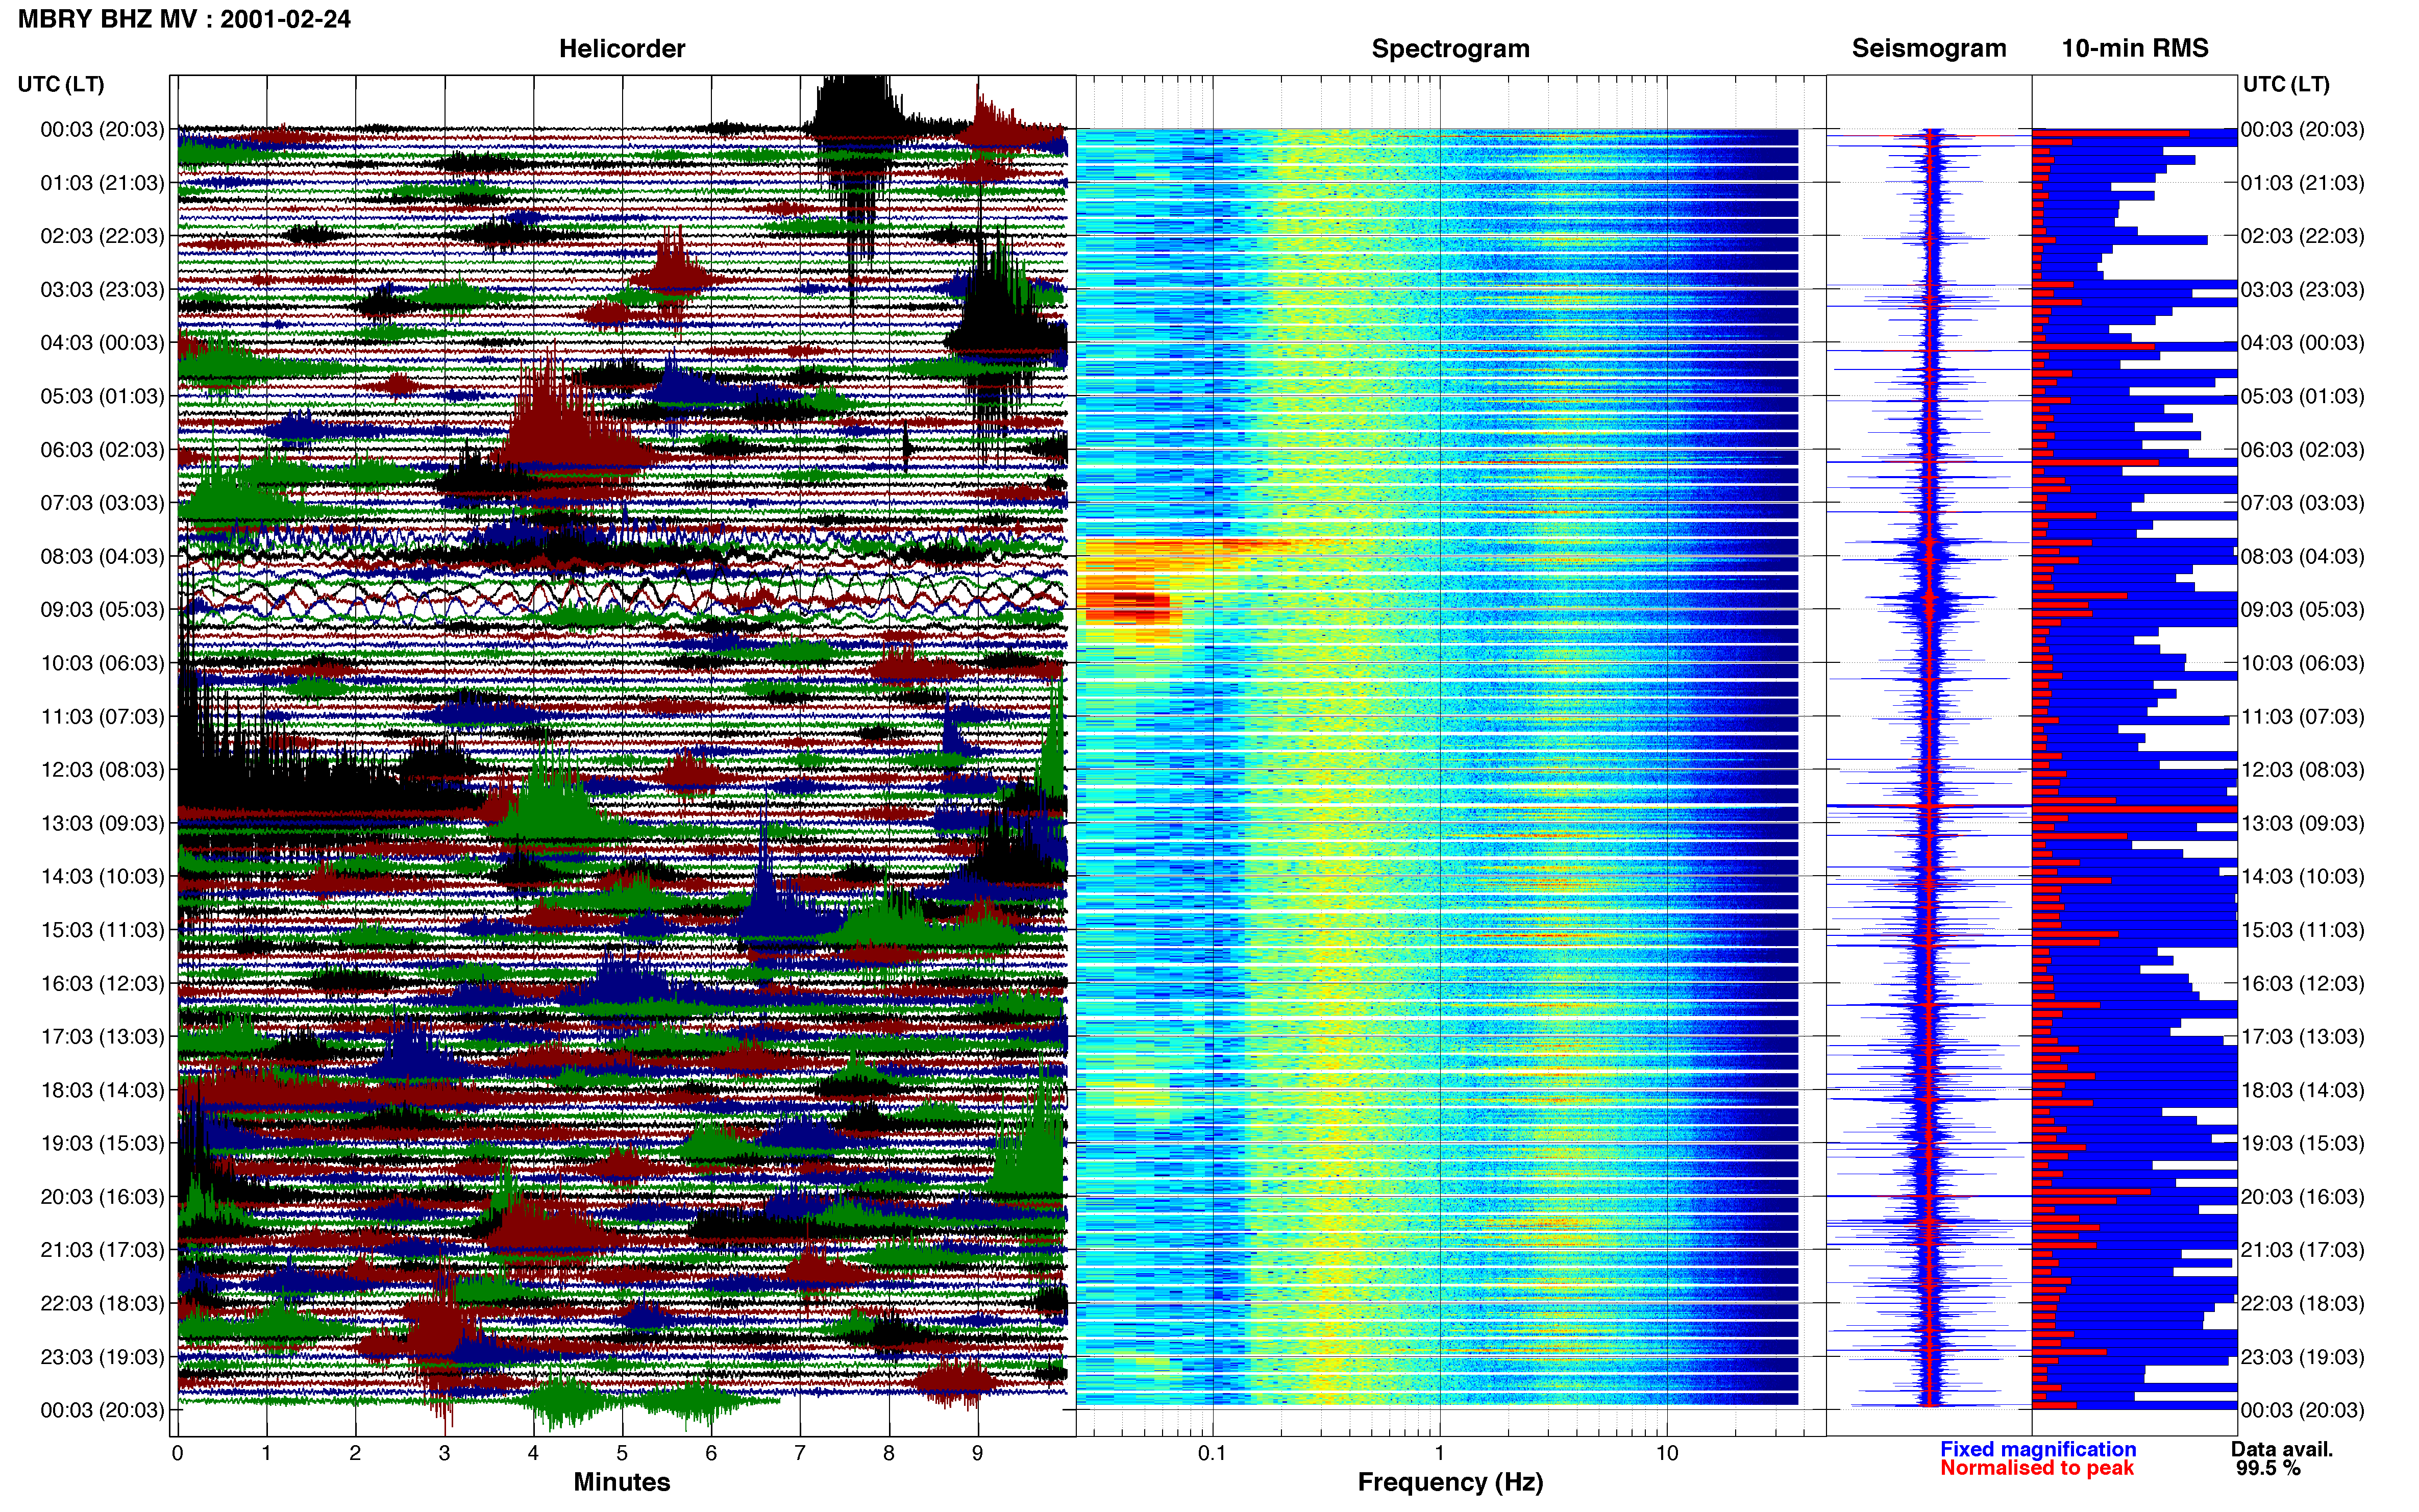Click the blue 'Fixed magnification' legend text
2419x1512 pixels.
tap(2038, 1449)
